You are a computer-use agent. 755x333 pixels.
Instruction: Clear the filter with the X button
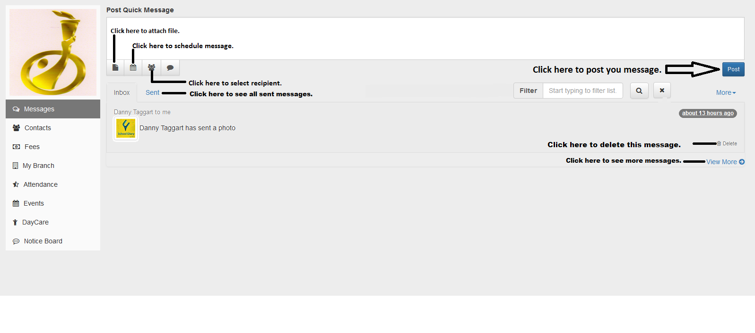(x=662, y=90)
